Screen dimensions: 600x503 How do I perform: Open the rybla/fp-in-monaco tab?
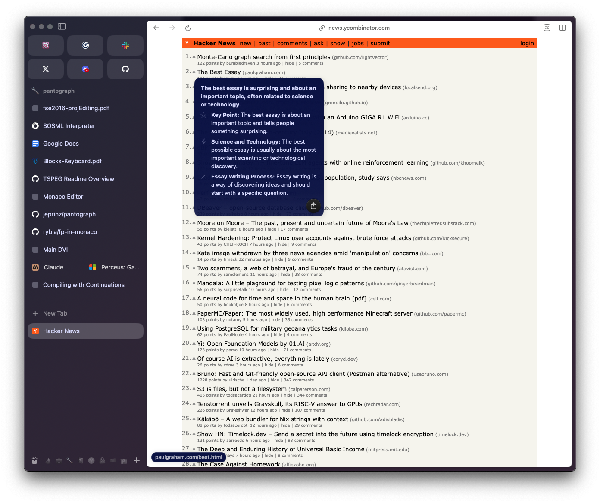[x=85, y=232]
